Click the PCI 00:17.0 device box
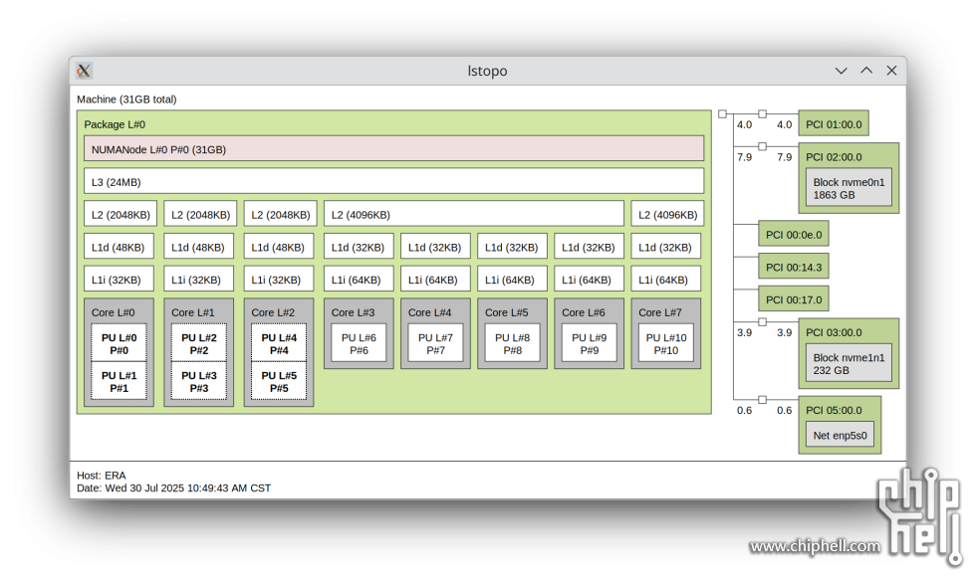The image size is (976, 581). click(x=794, y=298)
